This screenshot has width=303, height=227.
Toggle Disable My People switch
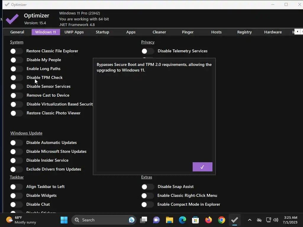click(17, 60)
